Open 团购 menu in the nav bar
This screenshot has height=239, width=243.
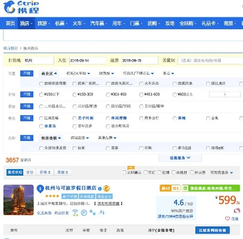coord(154,23)
